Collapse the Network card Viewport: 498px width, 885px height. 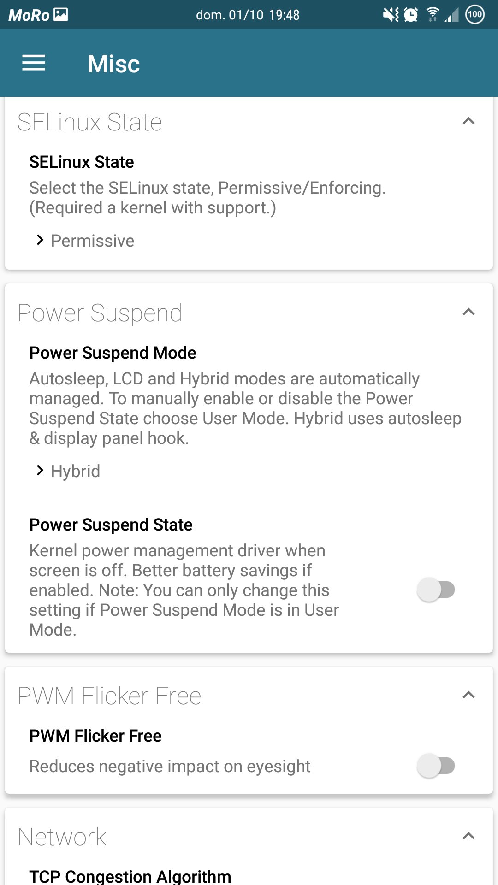coord(468,836)
